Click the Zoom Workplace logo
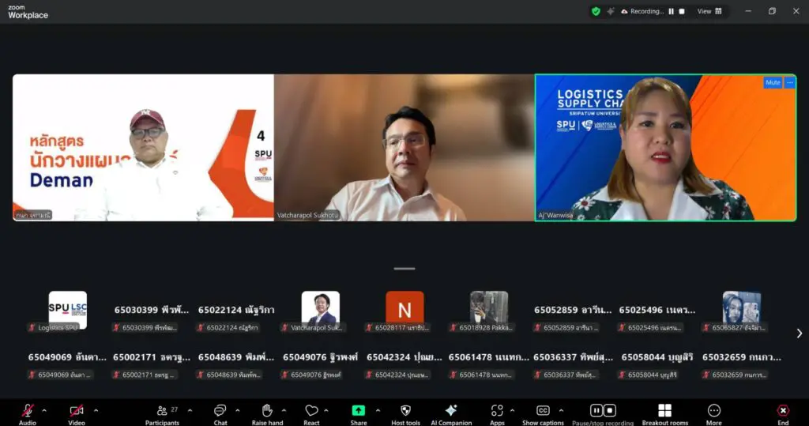The width and height of the screenshot is (809, 426). point(28,12)
